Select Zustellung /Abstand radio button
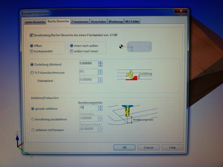223x167 pixels. [x=32, y=65]
